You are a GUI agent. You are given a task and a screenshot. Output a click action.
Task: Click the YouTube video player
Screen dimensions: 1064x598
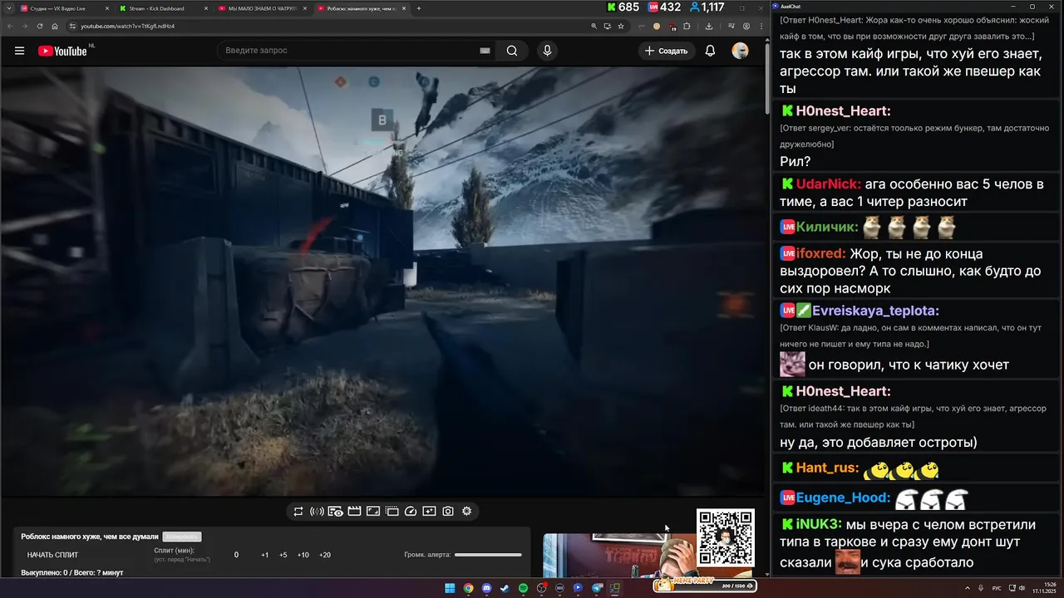(x=383, y=281)
